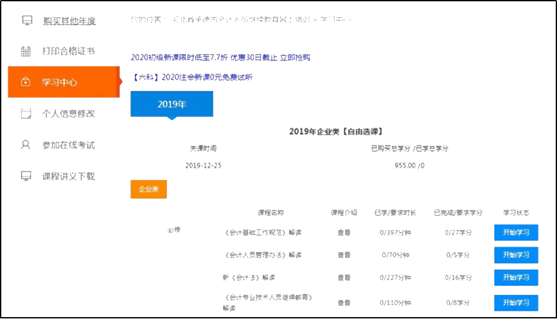
Task: Click 查看 for 《会计人员管理办法》解读
Action: coord(344,255)
